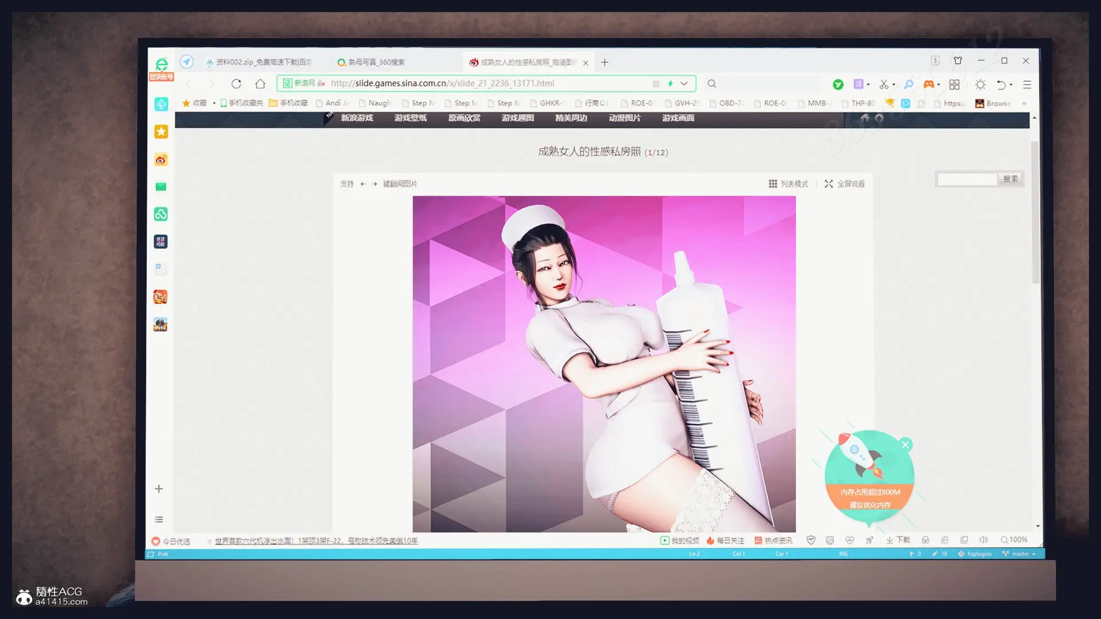Go to browser home page icon

pyautogui.click(x=260, y=84)
